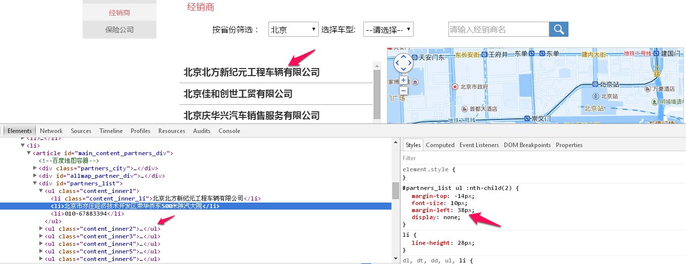Click the 万豪酒店 hotel icon on map
Screen dimensions: 686x264
tap(648, 89)
